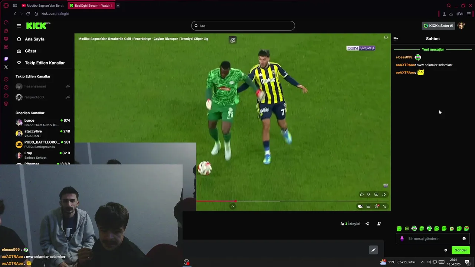Click the taskbar volume icon
The width and height of the screenshot is (475, 267).
click(x=429, y=262)
